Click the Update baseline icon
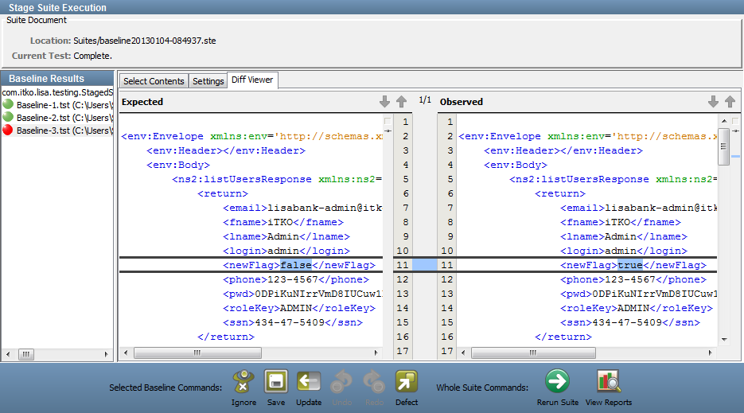 (x=309, y=383)
